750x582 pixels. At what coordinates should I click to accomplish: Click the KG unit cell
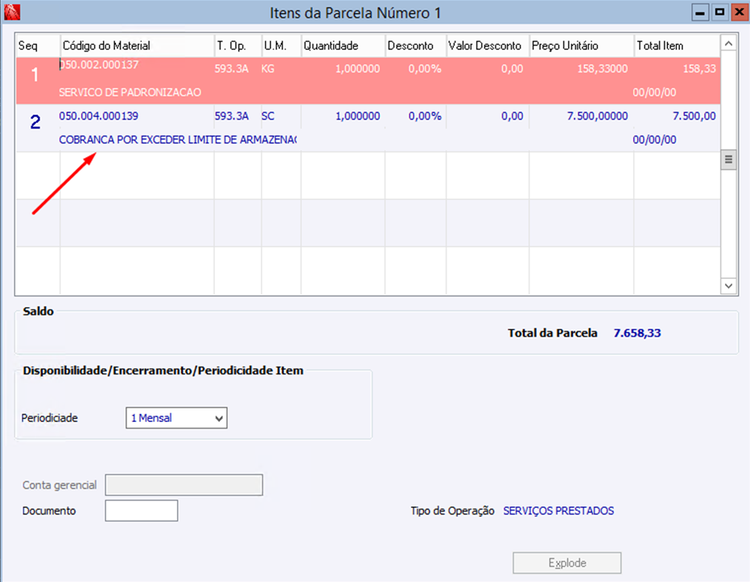(x=268, y=69)
